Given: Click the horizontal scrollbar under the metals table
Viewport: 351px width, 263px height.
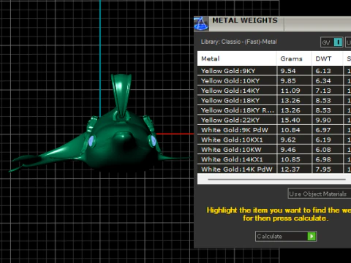Looking at the screenshot, I should coord(276,180).
